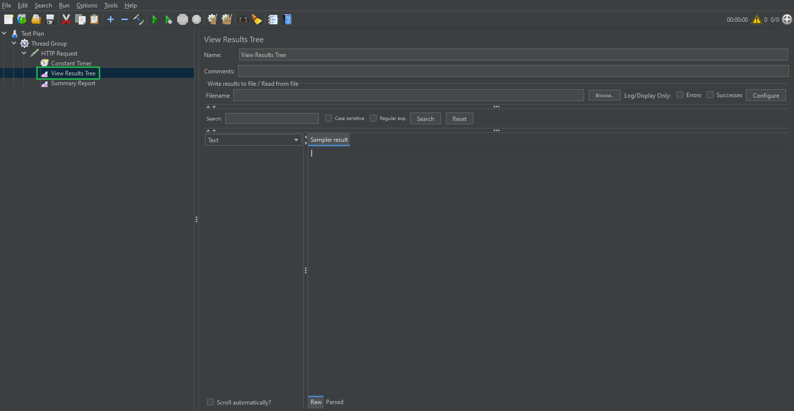Click the Reset Search yellow broom icon
Screen dimensions: 794x411
pyautogui.click(x=257, y=19)
